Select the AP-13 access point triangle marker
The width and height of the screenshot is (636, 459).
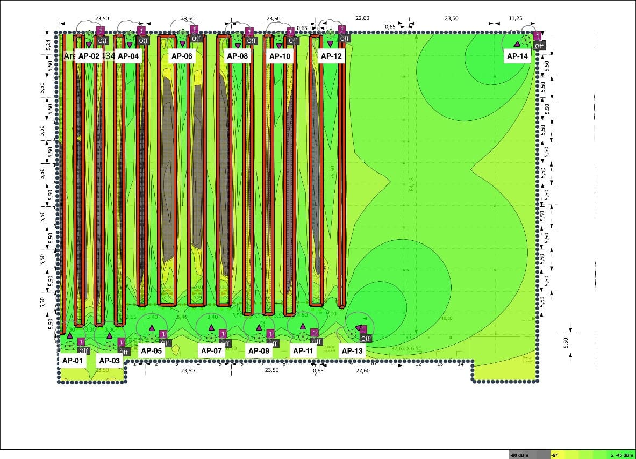358,328
